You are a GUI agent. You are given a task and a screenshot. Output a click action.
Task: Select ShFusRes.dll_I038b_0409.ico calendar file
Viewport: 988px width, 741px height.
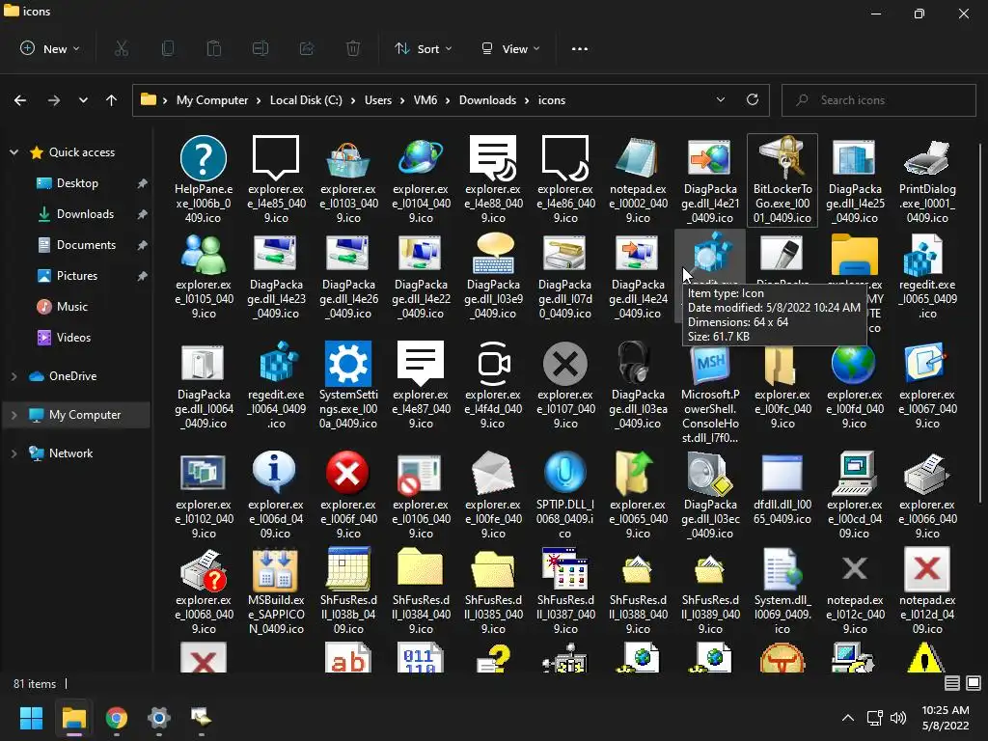(347, 591)
